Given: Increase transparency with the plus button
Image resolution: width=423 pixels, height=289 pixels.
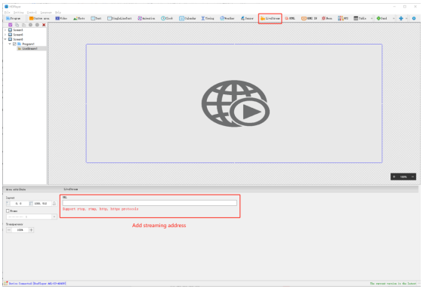Looking at the screenshot, I should pyautogui.click(x=31, y=230).
